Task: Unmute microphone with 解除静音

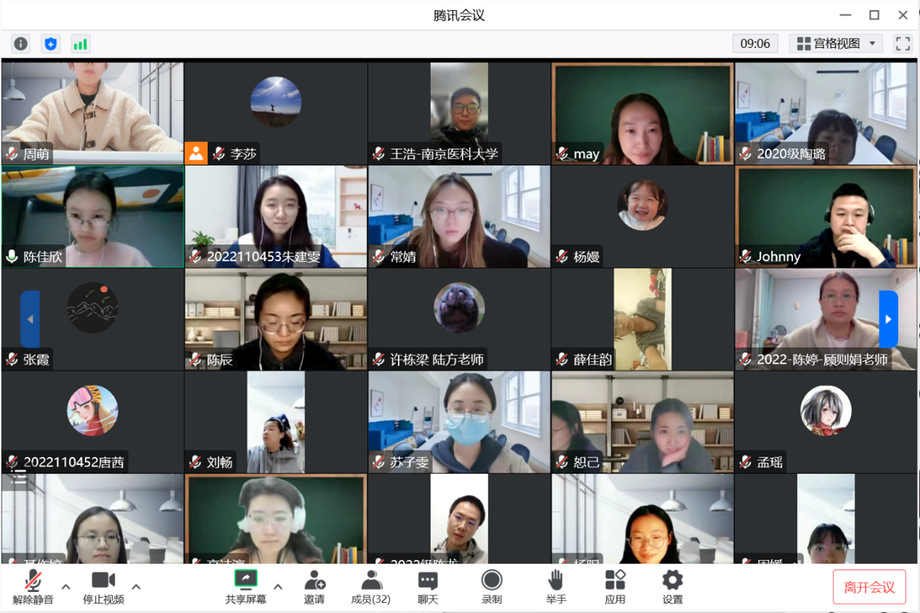Action: click(x=33, y=587)
